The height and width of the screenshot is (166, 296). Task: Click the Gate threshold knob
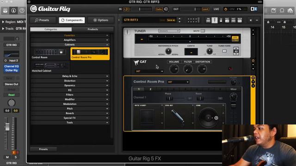(166, 9)
